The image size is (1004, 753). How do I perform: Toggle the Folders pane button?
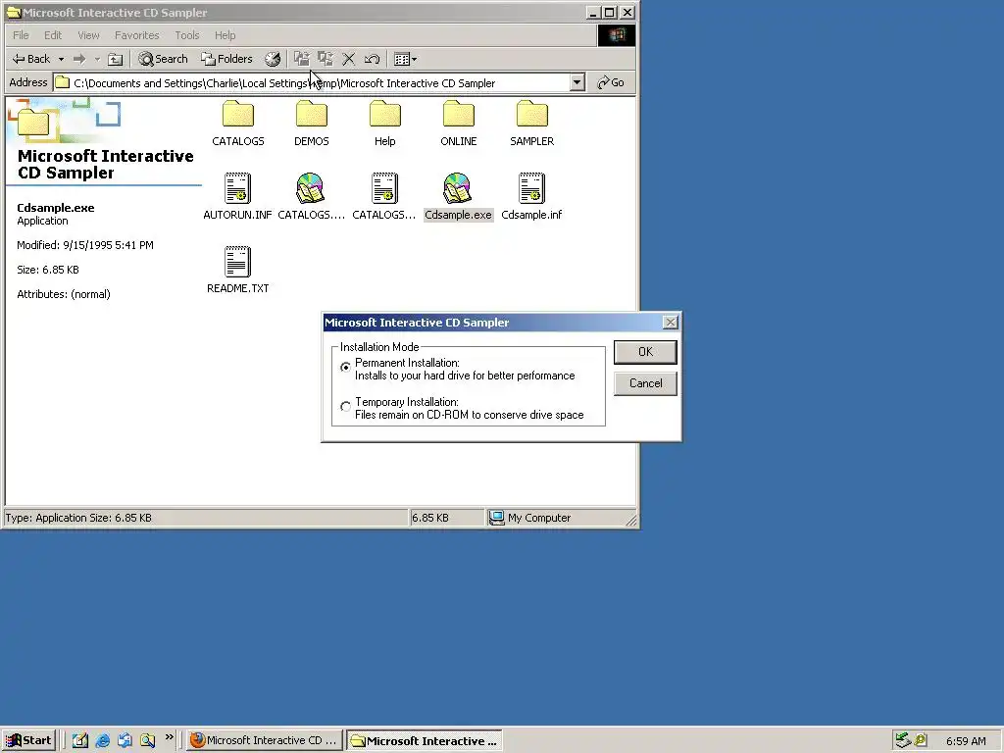point(226,59)
